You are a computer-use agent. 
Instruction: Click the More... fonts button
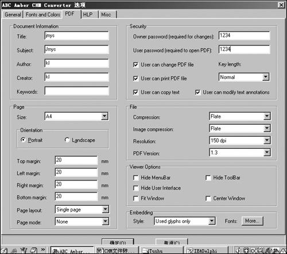(x=253, y=221)
